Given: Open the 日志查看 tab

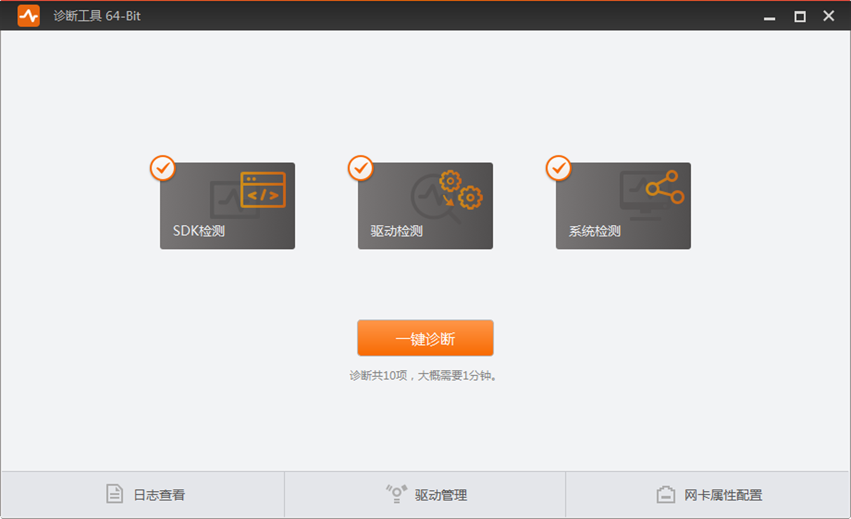Looking at the screenshot, I should 159,495.
